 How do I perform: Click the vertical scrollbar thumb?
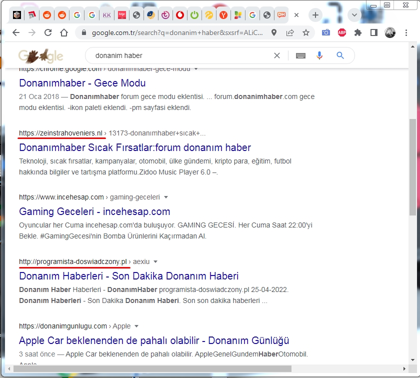coord(412,167)
